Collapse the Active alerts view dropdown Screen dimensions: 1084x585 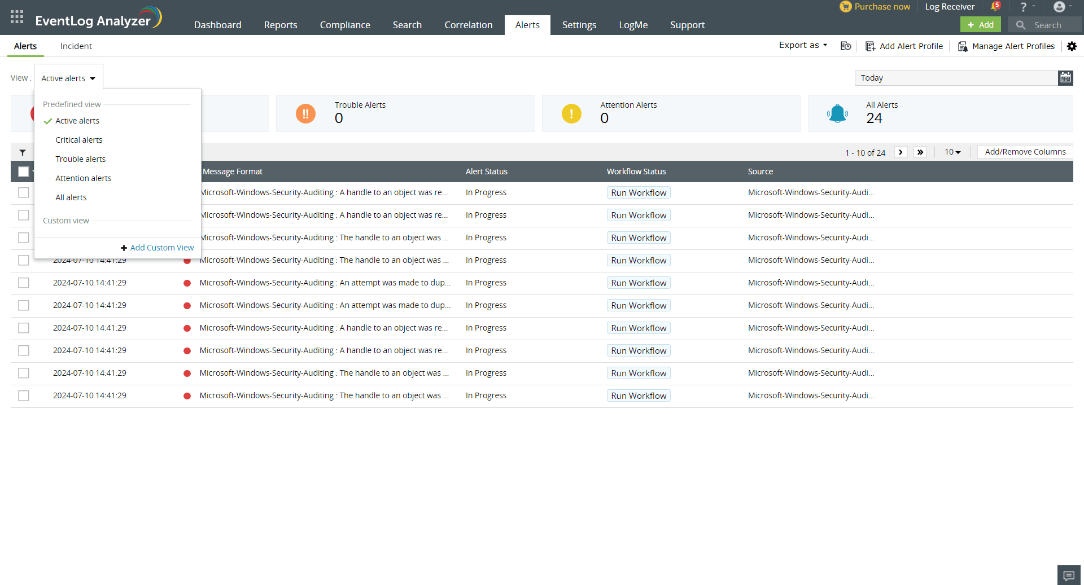68,78
